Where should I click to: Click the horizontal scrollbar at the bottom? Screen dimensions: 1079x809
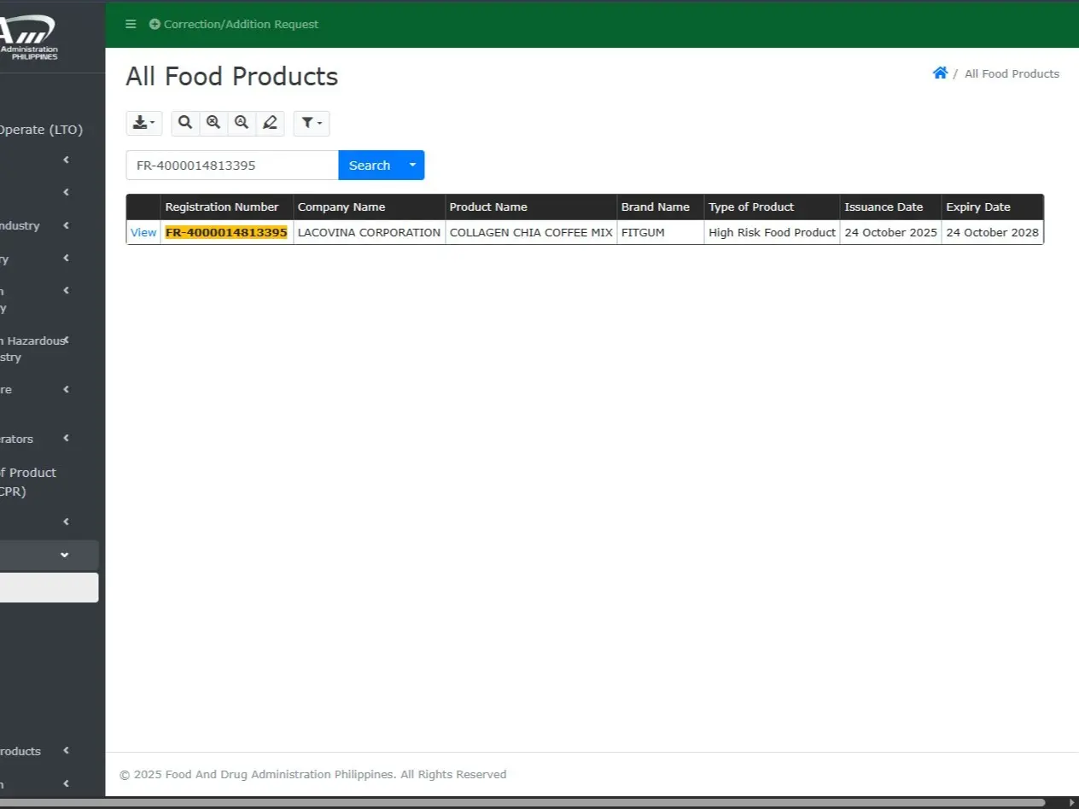click(x=522, y=803)
